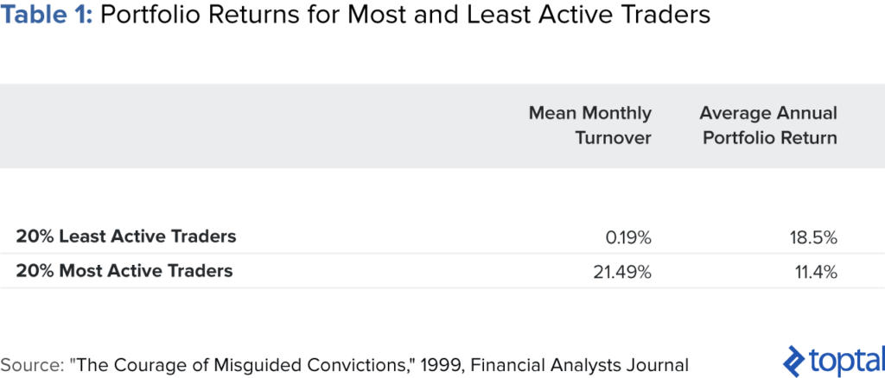Click the Toptal logo icon

pos(794,360)
